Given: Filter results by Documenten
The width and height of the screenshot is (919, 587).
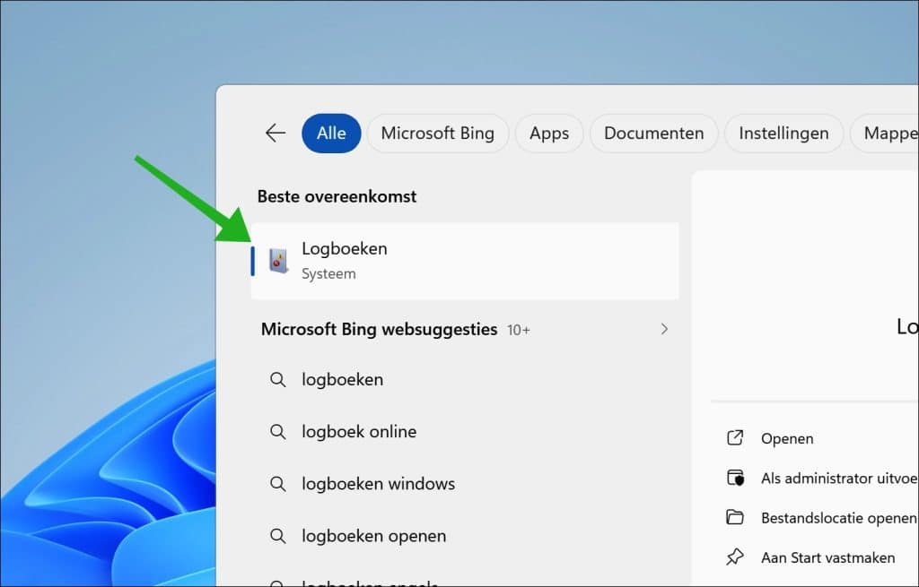Looking at the screenshot, I should point(653,134).
